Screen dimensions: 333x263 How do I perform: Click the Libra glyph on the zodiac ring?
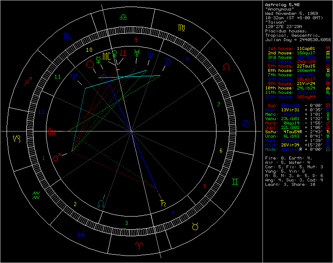[124, 17]
